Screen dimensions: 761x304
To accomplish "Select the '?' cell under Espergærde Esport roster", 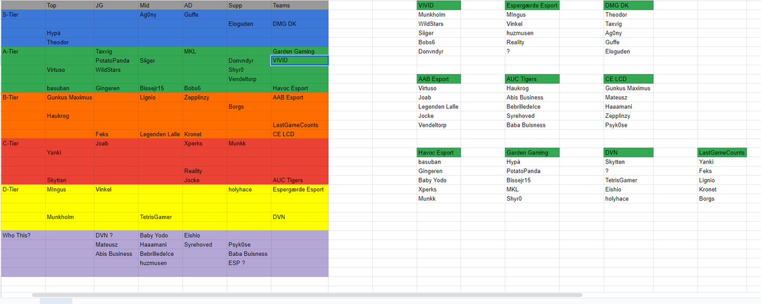I will (x=531, y=51).
